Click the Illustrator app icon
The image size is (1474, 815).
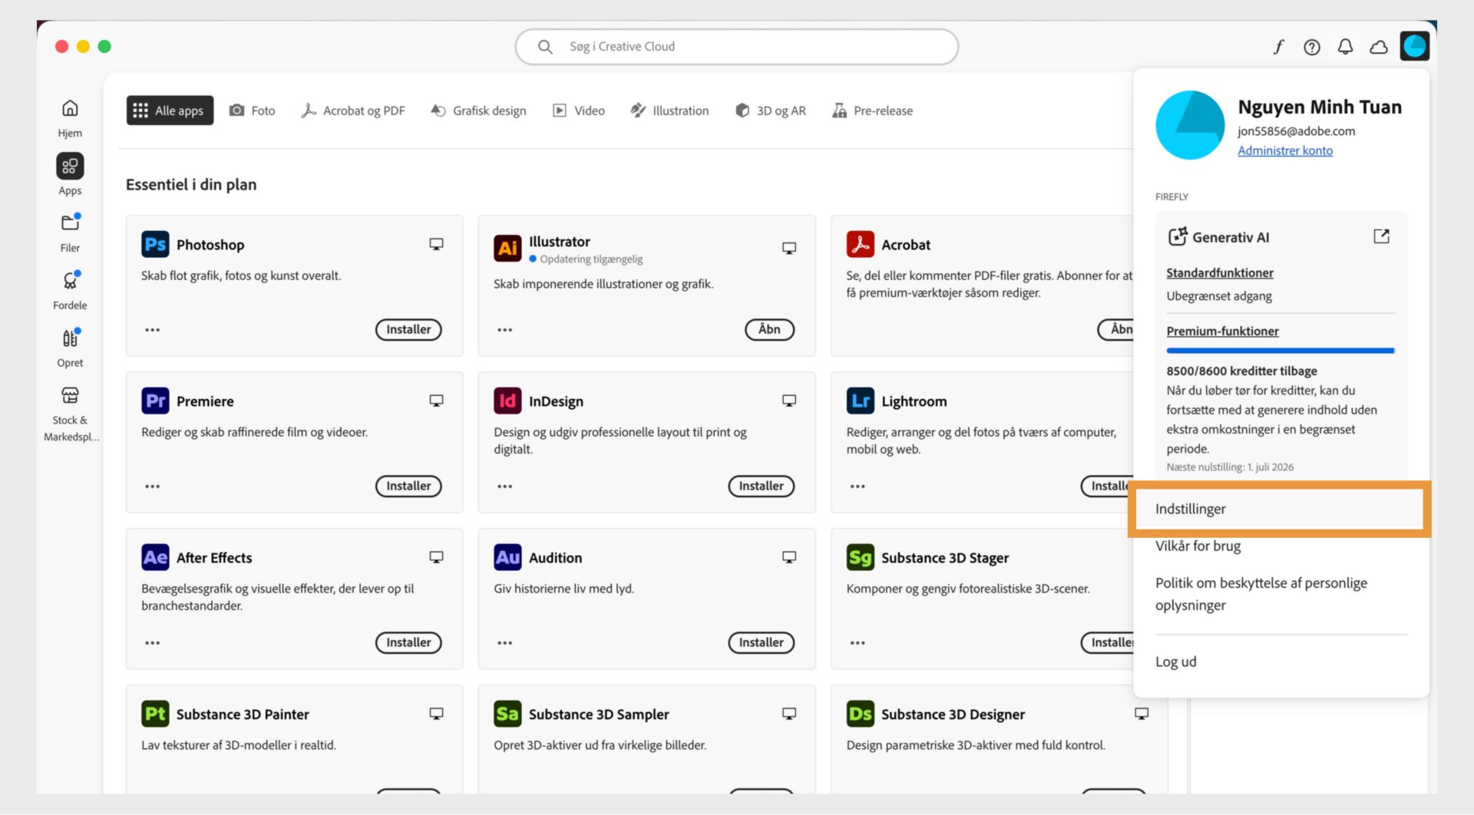point(507,247)
